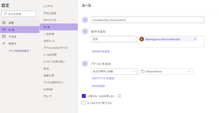
Task: Click クイック設定を表示 link
Action: (x=19, y=51)
